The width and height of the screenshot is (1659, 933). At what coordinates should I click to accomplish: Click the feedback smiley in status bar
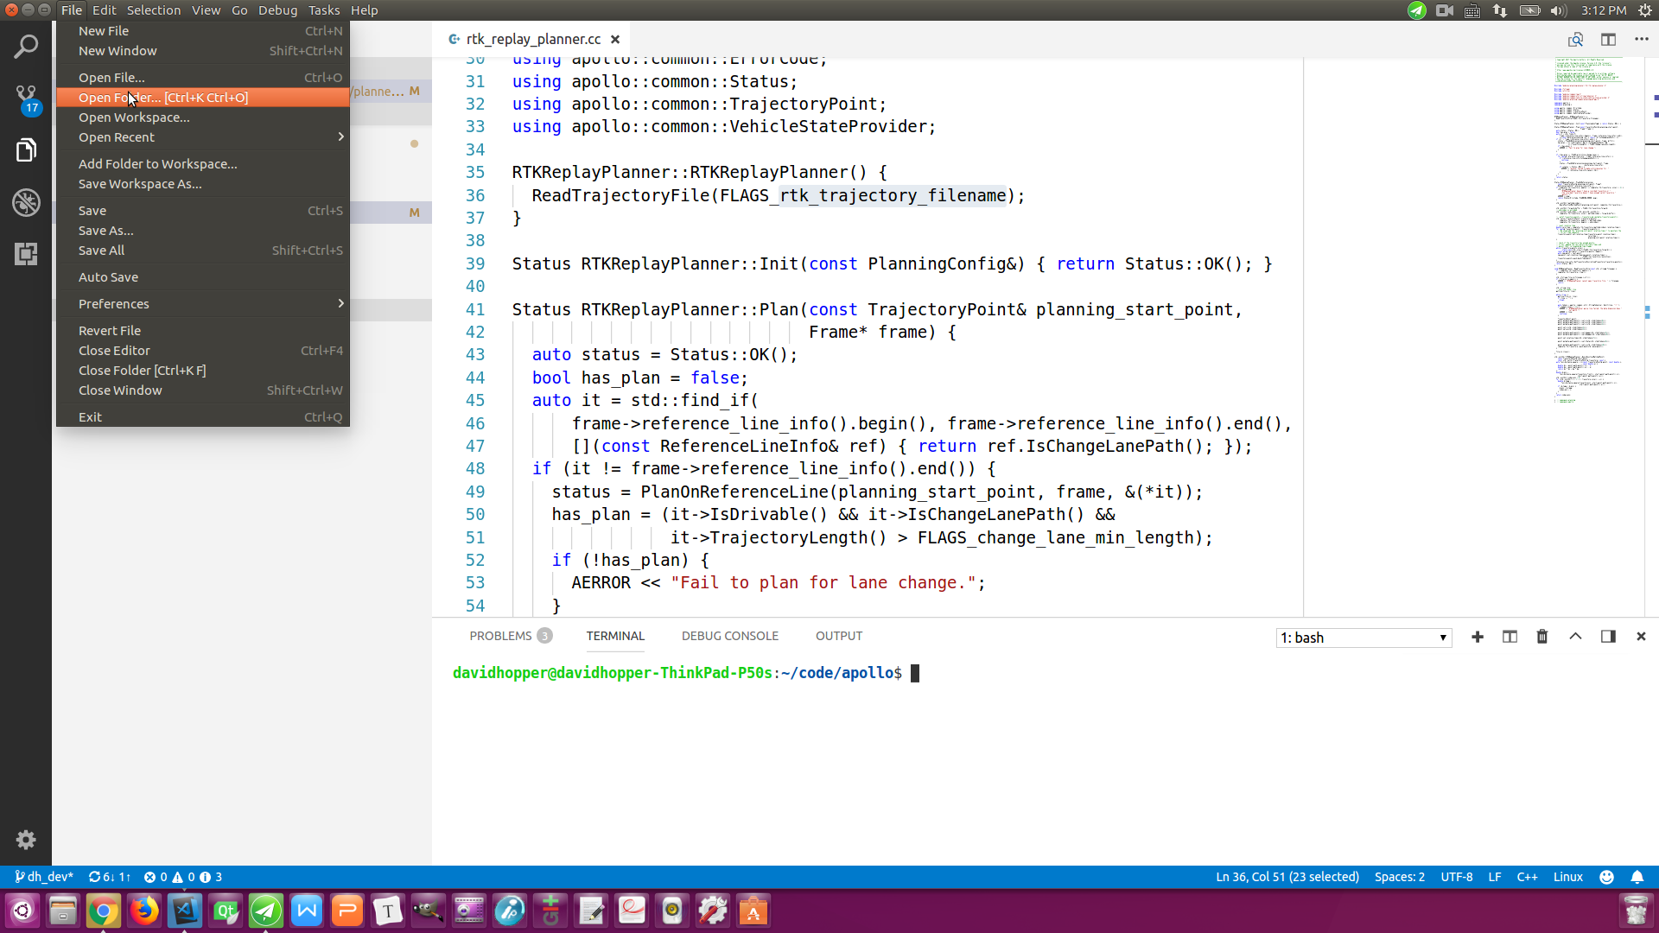(1606, 877)
